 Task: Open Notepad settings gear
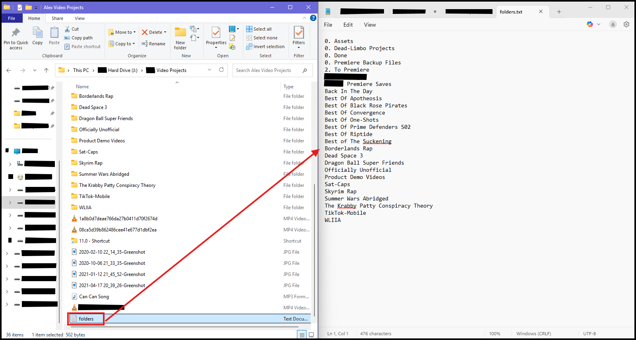tap(626, 24)
